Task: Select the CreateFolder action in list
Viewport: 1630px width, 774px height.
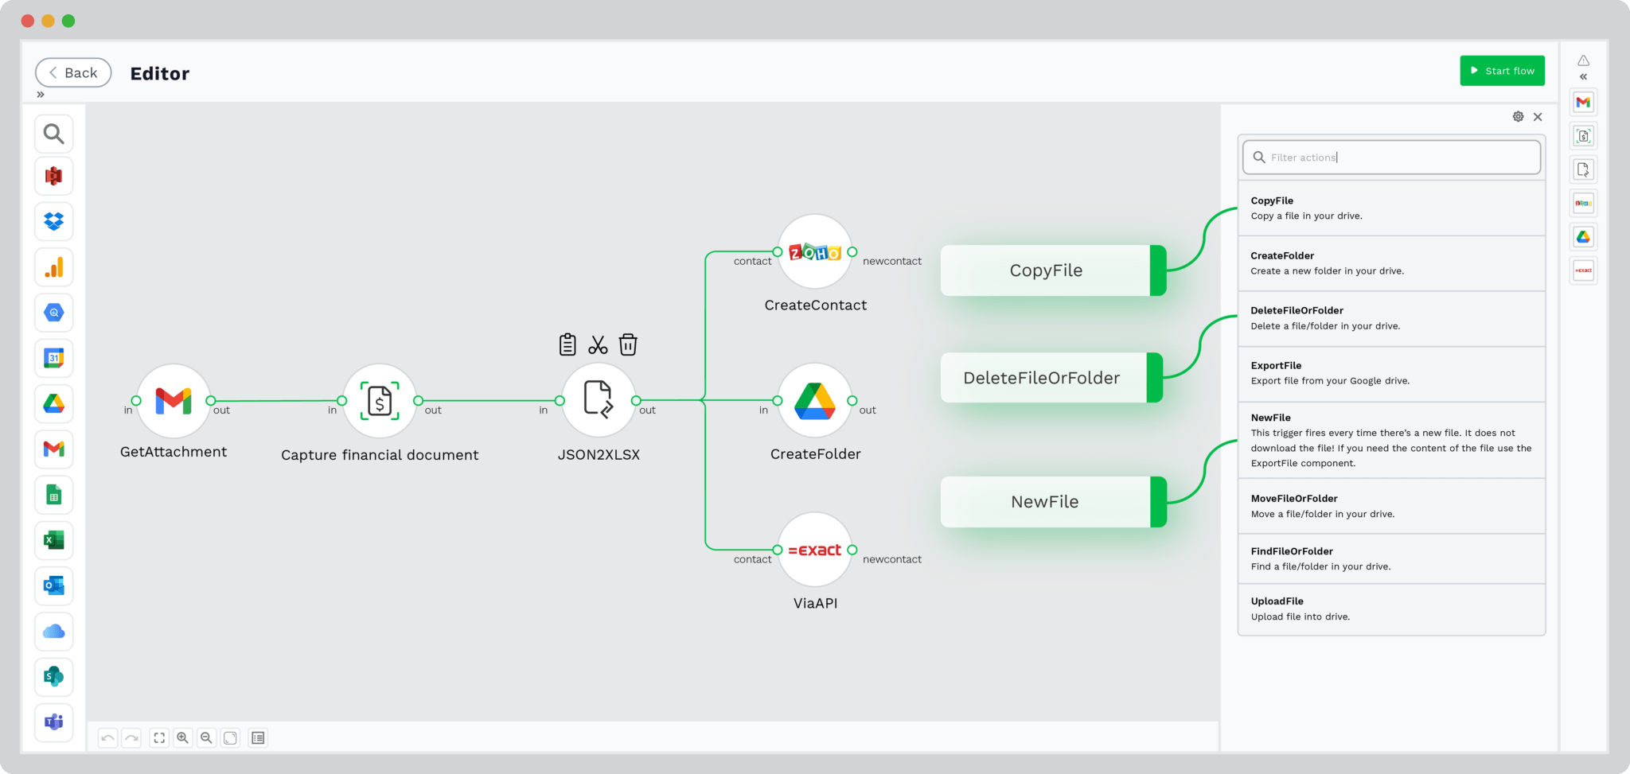Action: pyautogui.click(x=1390, y=263)
